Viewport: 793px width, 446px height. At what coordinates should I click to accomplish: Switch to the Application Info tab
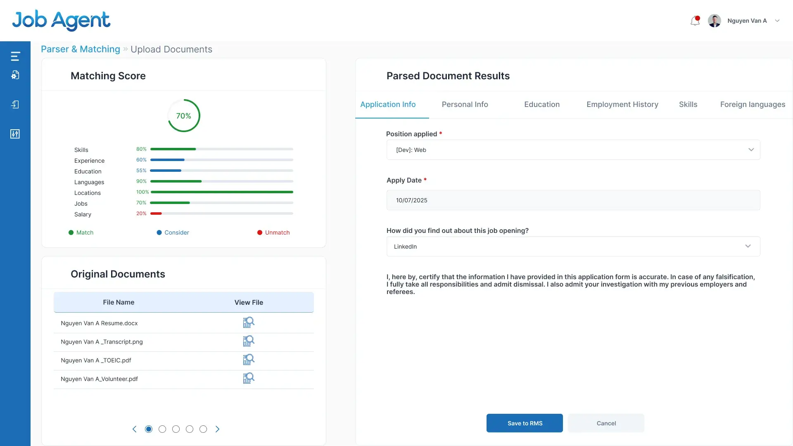coord(388,104)
